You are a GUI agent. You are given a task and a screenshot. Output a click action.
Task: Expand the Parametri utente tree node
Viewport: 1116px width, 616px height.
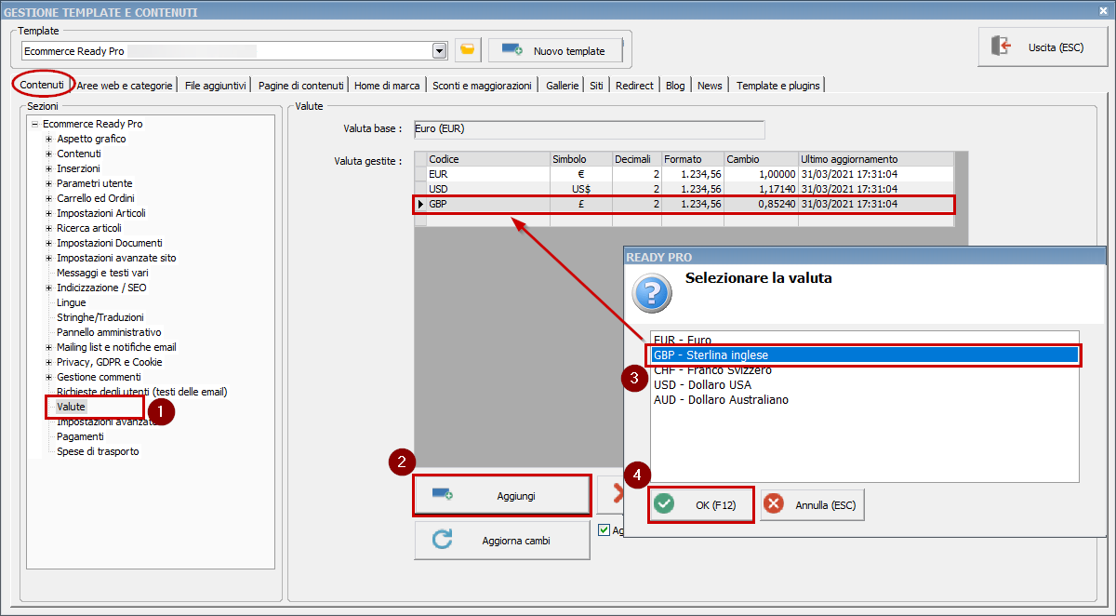click(x=49, y=183)
